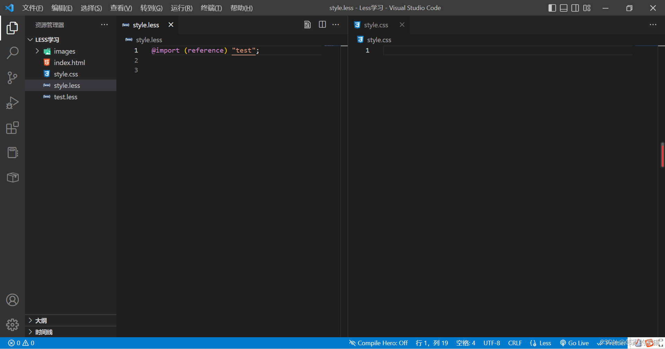Select style.less in the explorer
Viewport: 665px width, 349px height.
tap(71, 85)
